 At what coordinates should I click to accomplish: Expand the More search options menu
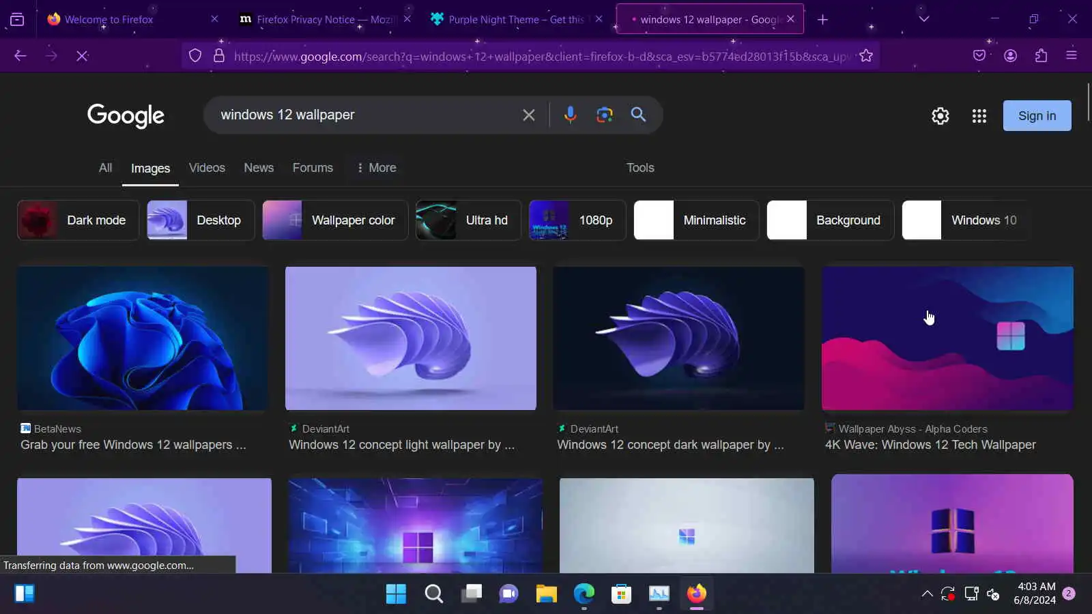point(376,168)
